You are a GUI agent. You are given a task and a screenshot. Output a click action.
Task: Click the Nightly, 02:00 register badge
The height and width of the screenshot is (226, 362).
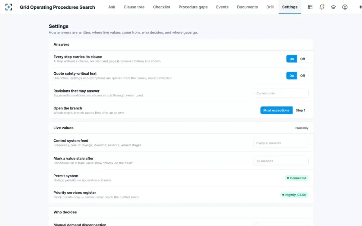294,195
